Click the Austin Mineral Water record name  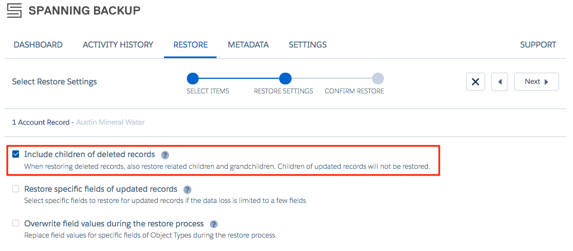click(110, 122)
